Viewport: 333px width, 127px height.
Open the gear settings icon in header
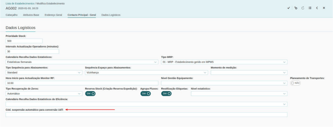pyautogui.click(x=296, y=8)
